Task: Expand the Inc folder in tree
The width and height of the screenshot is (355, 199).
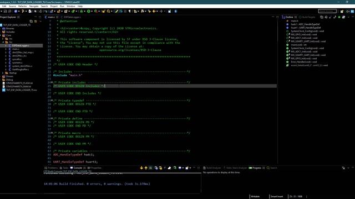Action: tap(3, 39)
